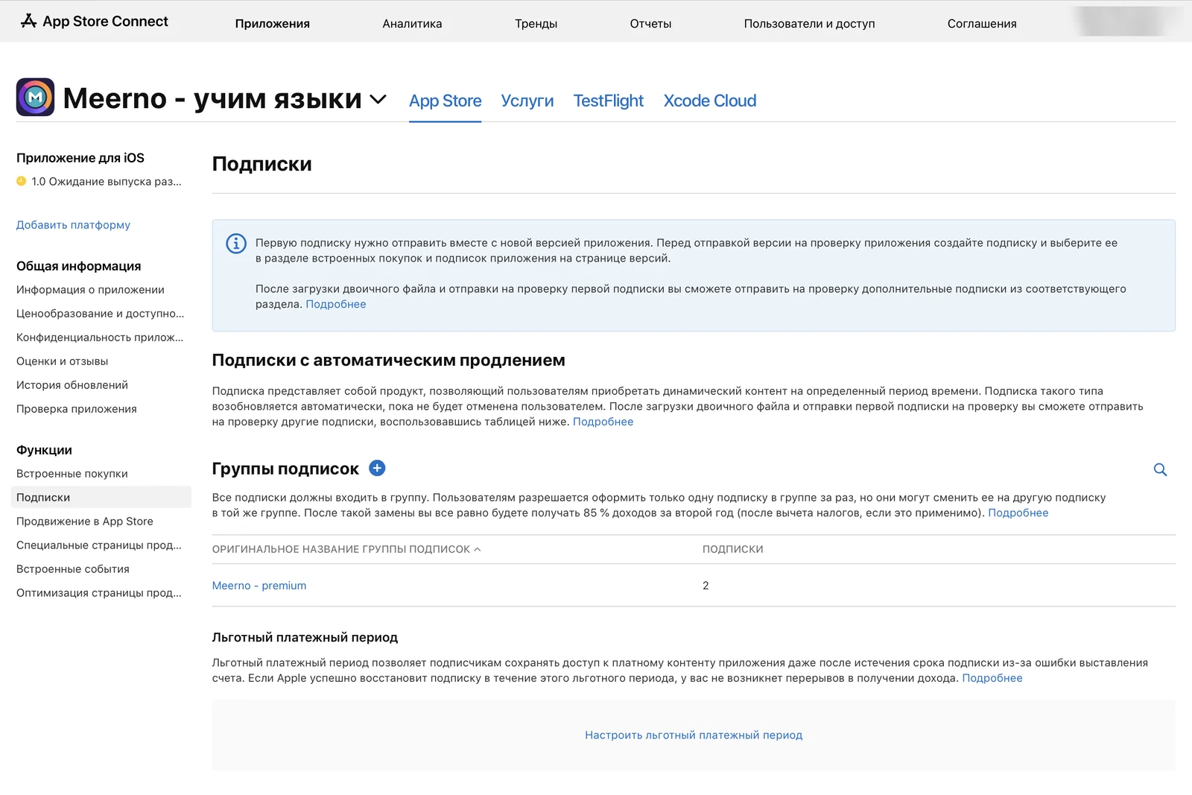Open Встроенные покупки in sidebar
Image resolution: width=1192 pixels, height=795 pixels.
(x=72, y=474)
